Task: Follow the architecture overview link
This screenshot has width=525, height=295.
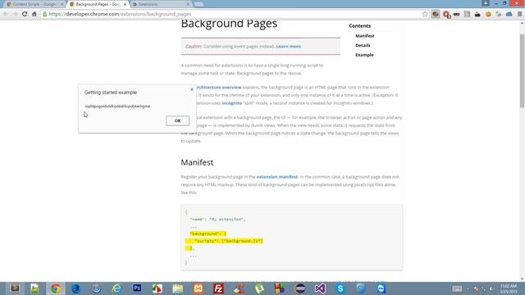Action: [x=219, y=88]
